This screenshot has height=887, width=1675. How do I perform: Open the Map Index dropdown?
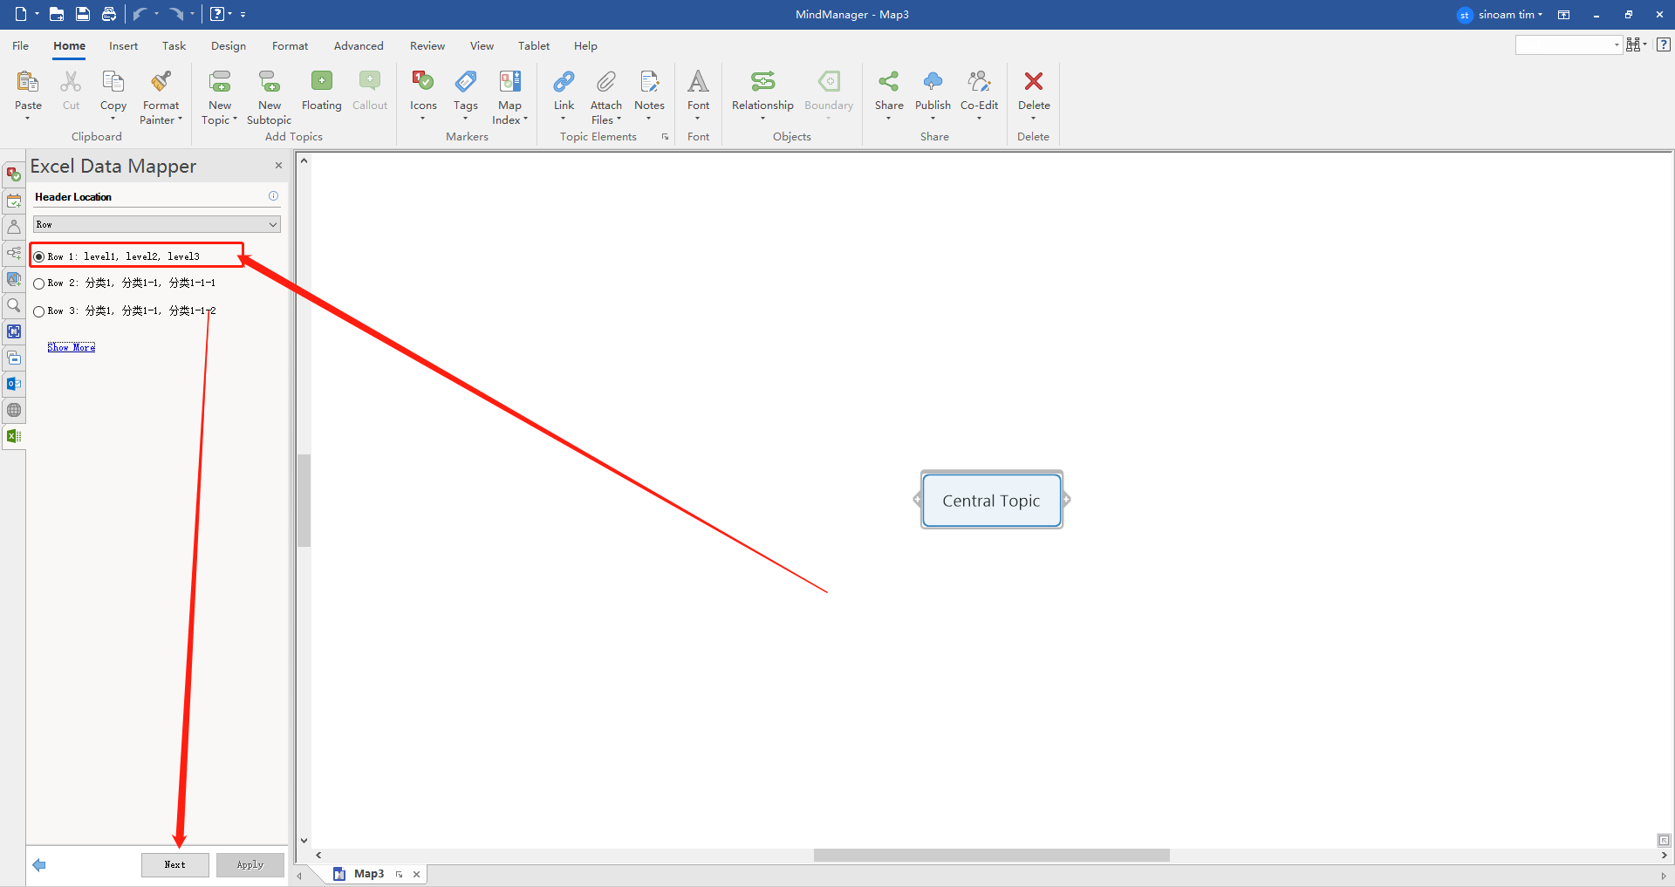click(525, 119)
